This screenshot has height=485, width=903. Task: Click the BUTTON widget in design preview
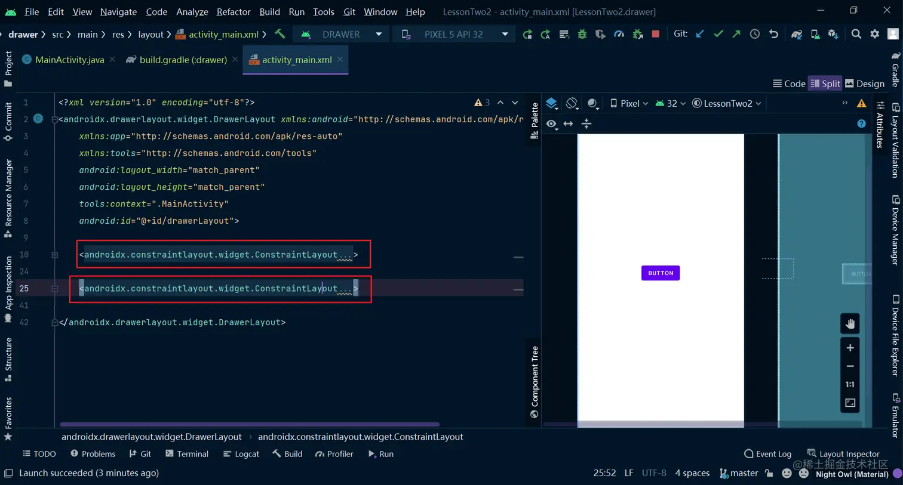click(x=661, y=273)
